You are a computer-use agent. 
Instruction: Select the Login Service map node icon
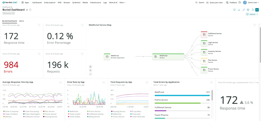[x=204, y=44]
